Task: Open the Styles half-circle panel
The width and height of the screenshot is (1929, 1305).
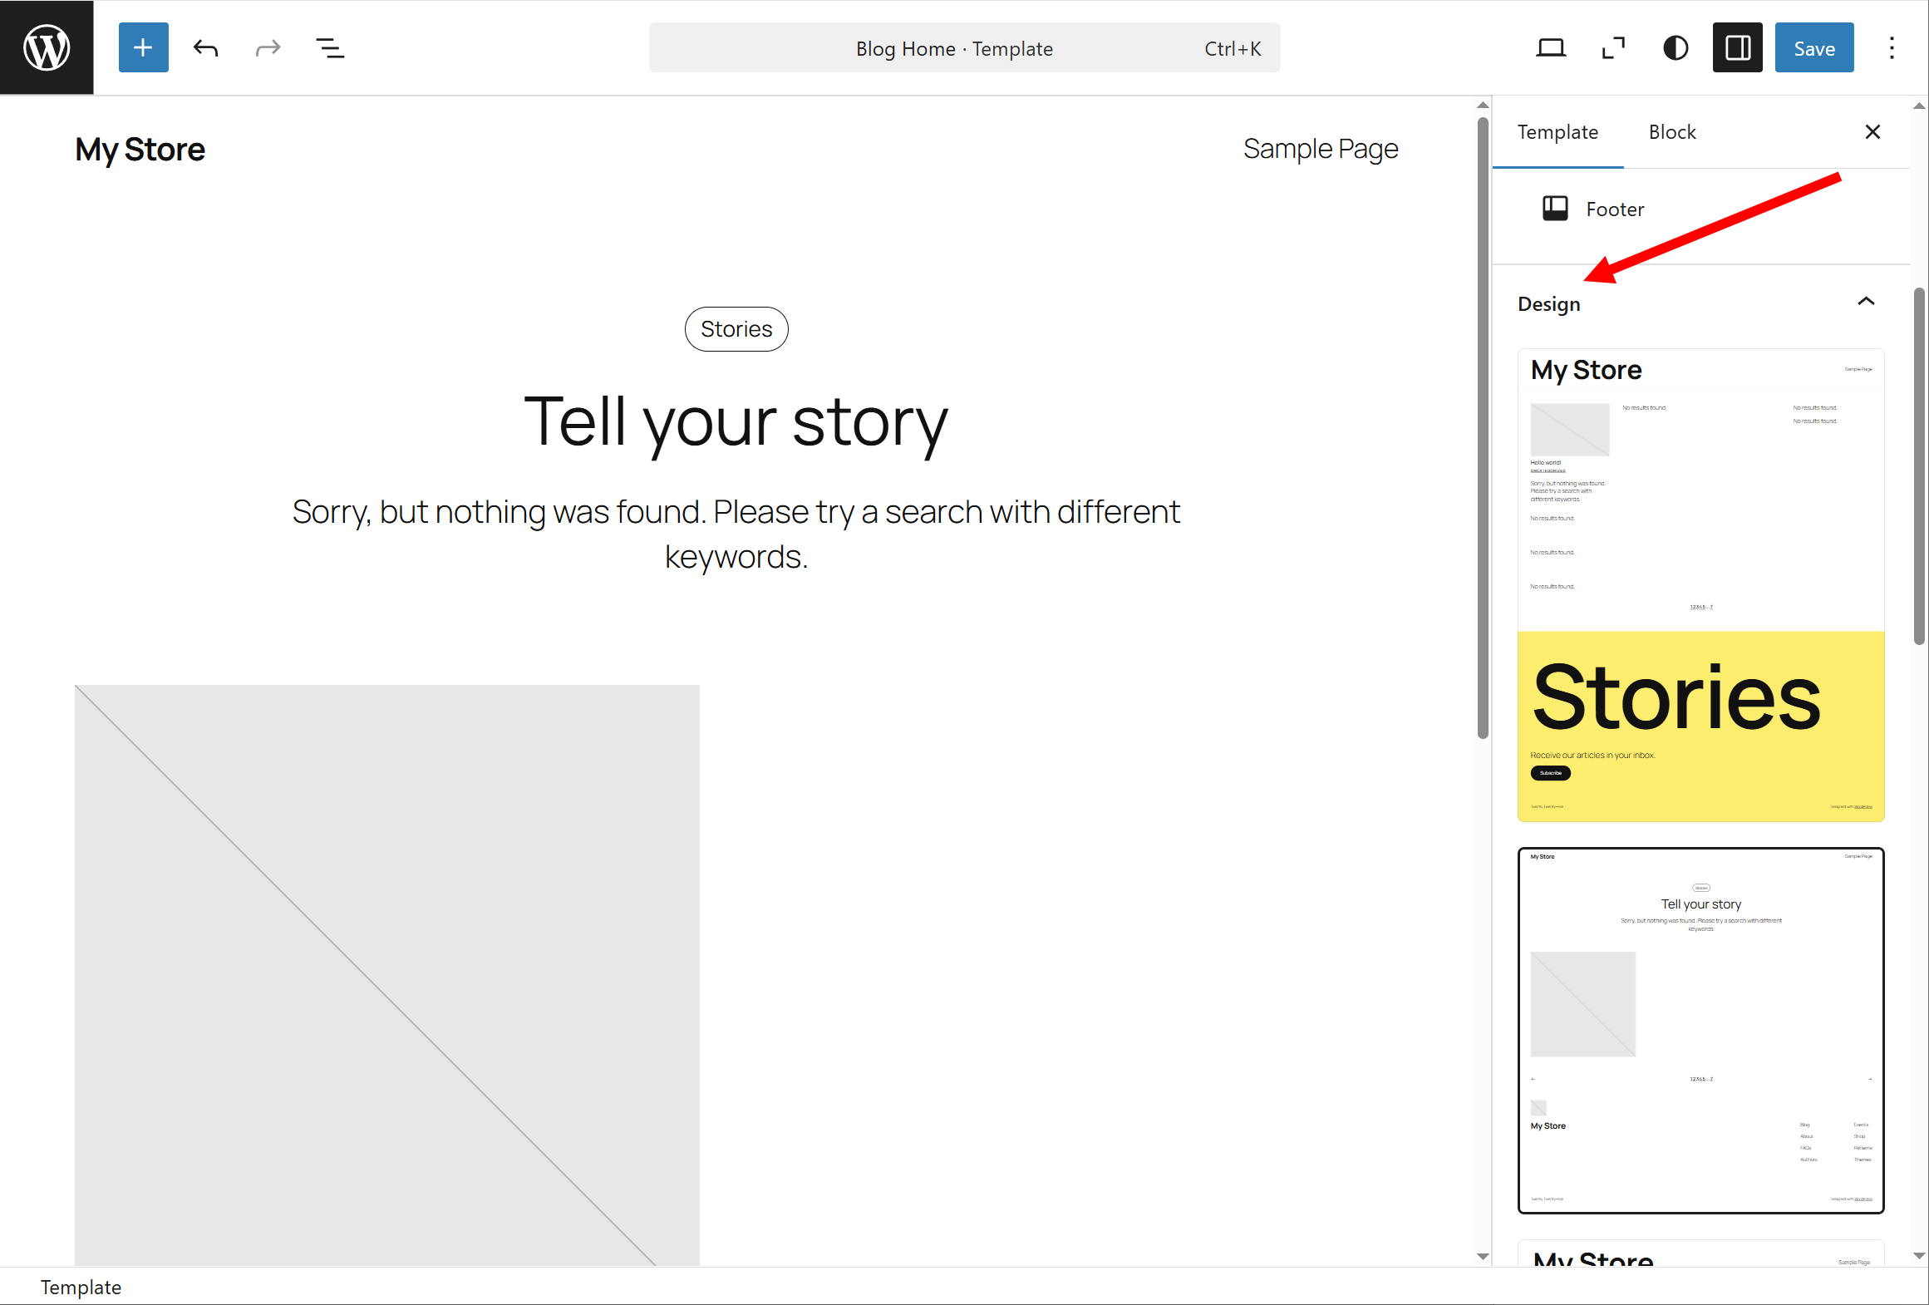Action: tap(1676, 48)
